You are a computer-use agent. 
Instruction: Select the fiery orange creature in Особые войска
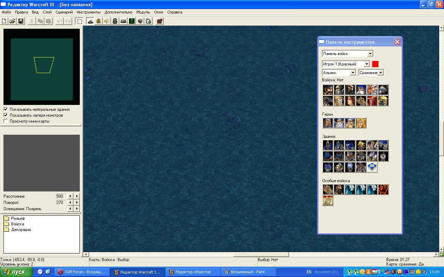383,189
